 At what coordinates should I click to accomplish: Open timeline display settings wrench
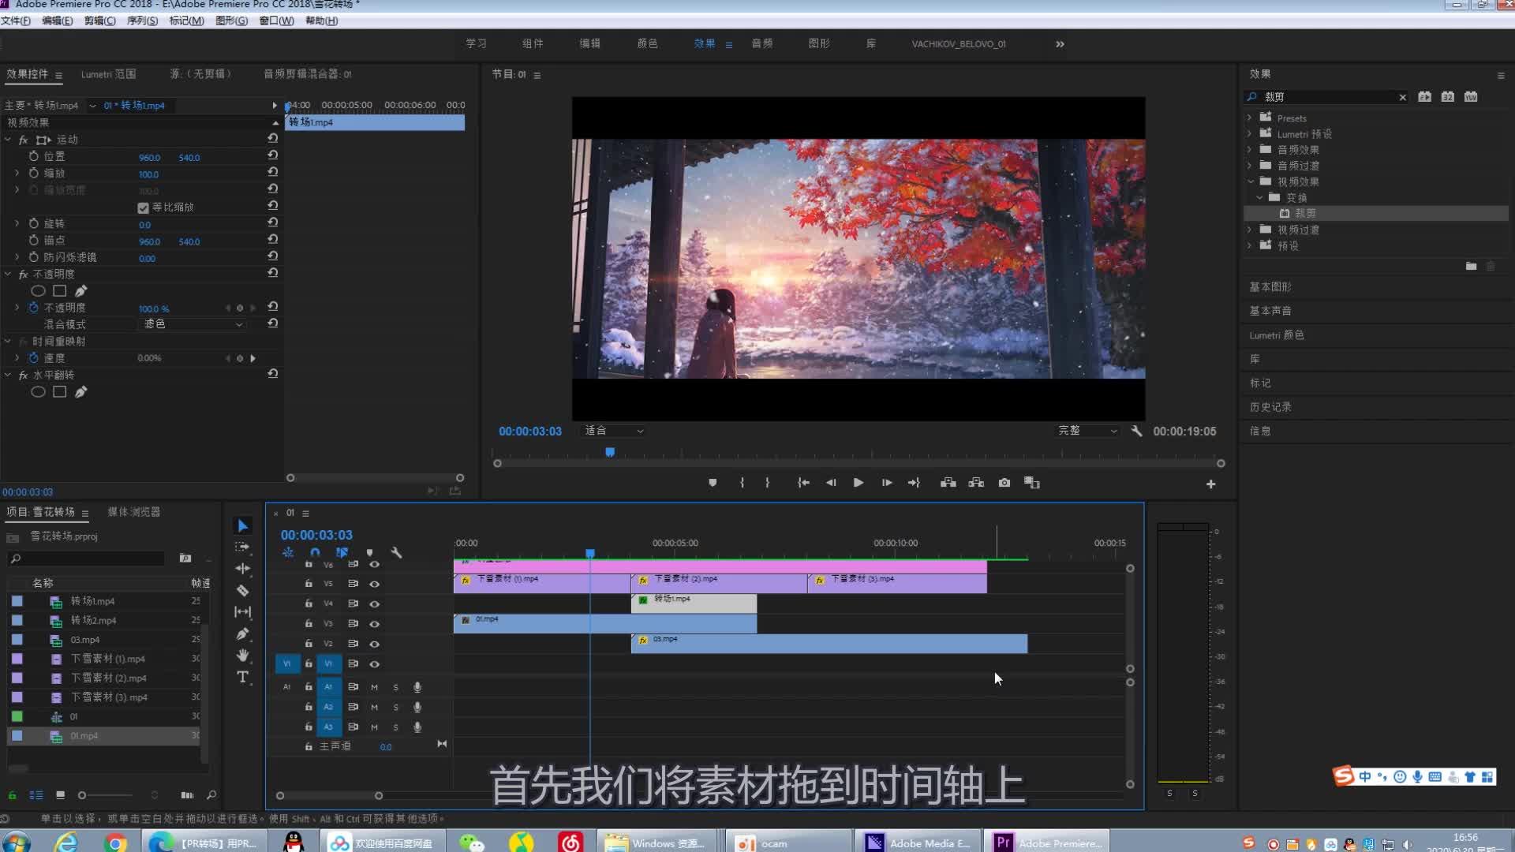[396, 552]
